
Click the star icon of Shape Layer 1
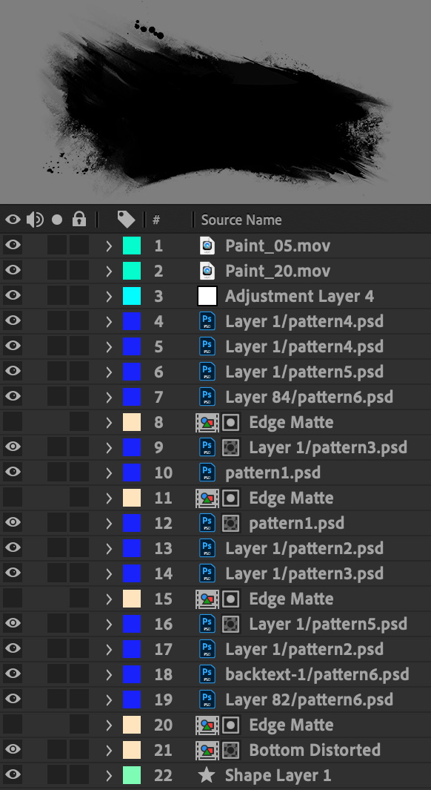click(207, 775)
